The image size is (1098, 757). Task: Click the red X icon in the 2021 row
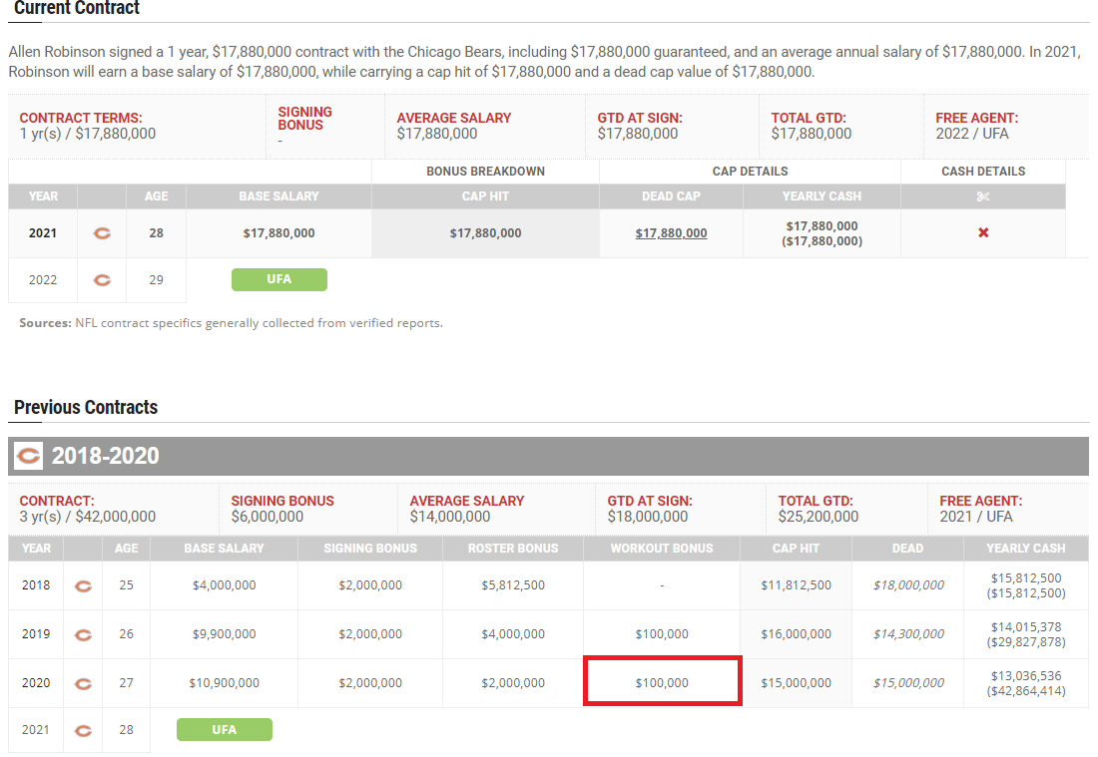pyautogui.click(x=983, y=233)
